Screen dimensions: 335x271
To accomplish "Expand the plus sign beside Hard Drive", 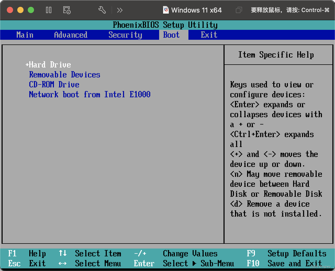I will click(27, 65).
